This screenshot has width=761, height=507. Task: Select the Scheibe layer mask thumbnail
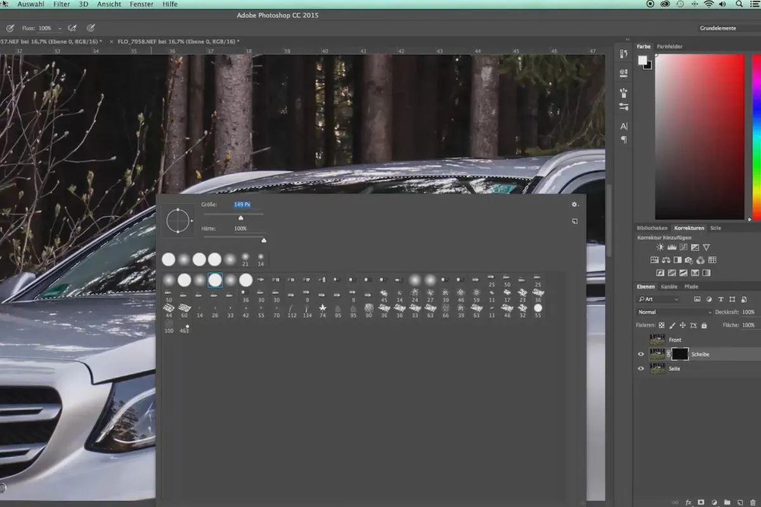click(x=680, y=354)
